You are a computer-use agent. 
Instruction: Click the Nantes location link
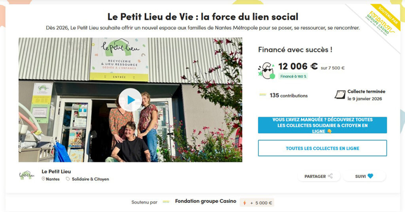[53, 179]
